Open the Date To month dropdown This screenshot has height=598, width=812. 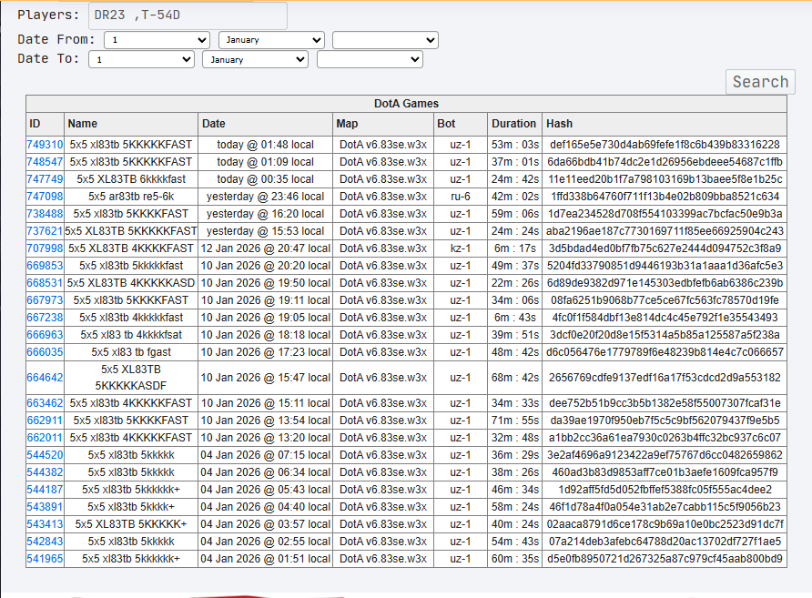click(255, 59)
